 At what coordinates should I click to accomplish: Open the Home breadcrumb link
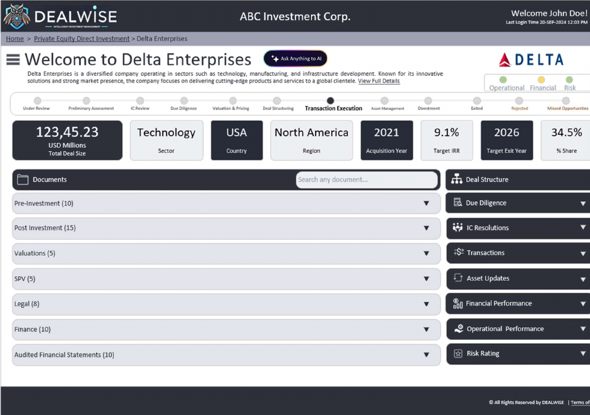(15, 39)
